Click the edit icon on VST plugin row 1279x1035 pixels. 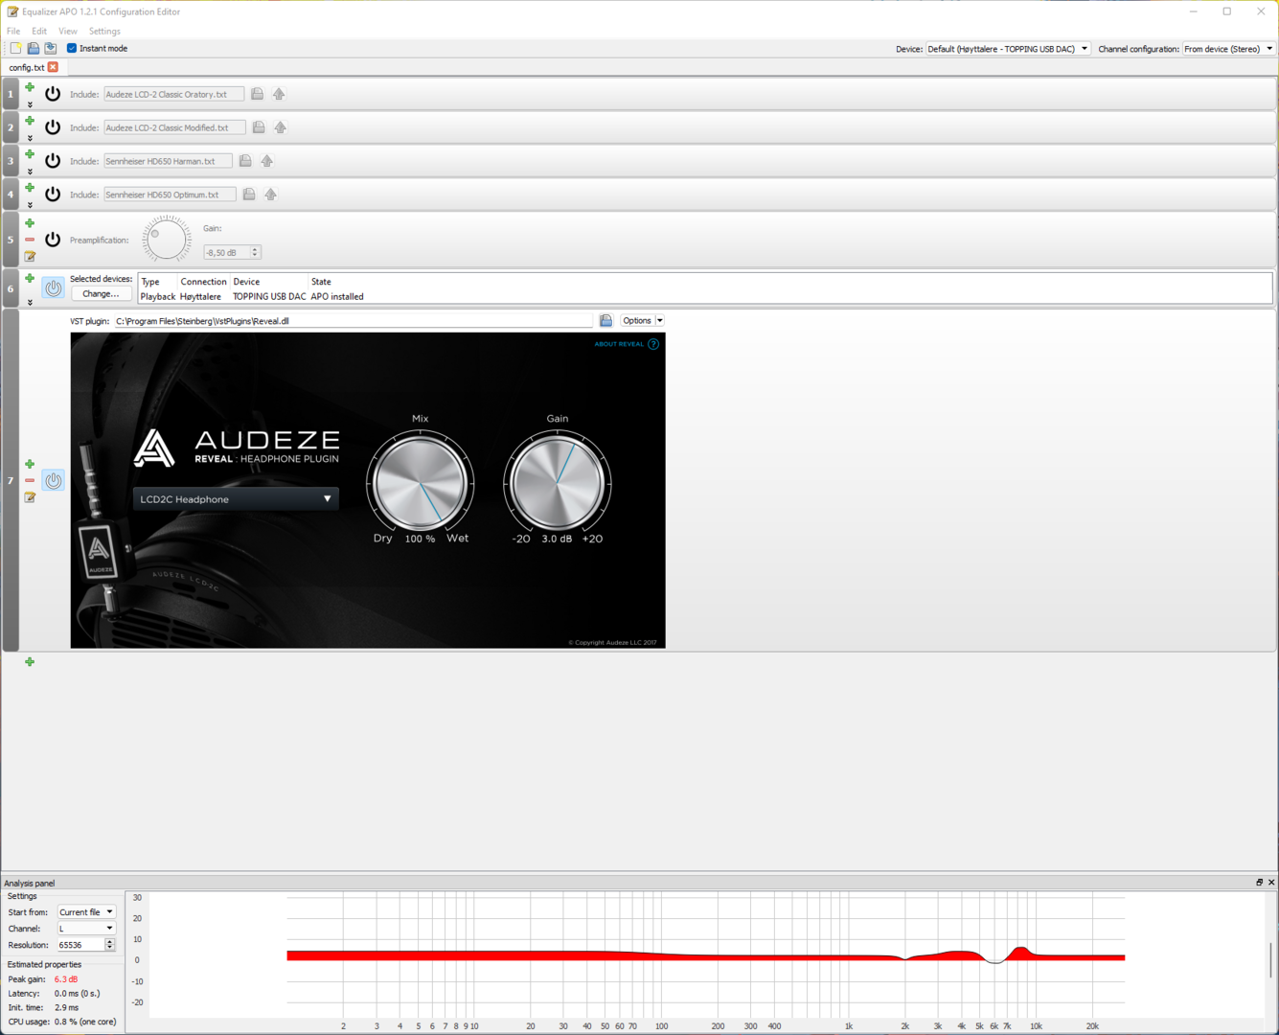point(30,497)
